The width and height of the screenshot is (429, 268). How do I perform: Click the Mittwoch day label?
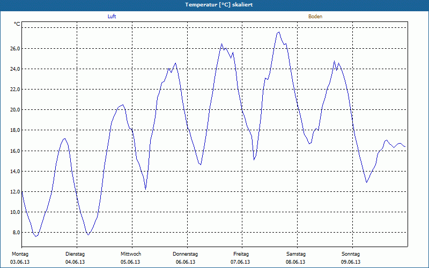coord(131,254)
